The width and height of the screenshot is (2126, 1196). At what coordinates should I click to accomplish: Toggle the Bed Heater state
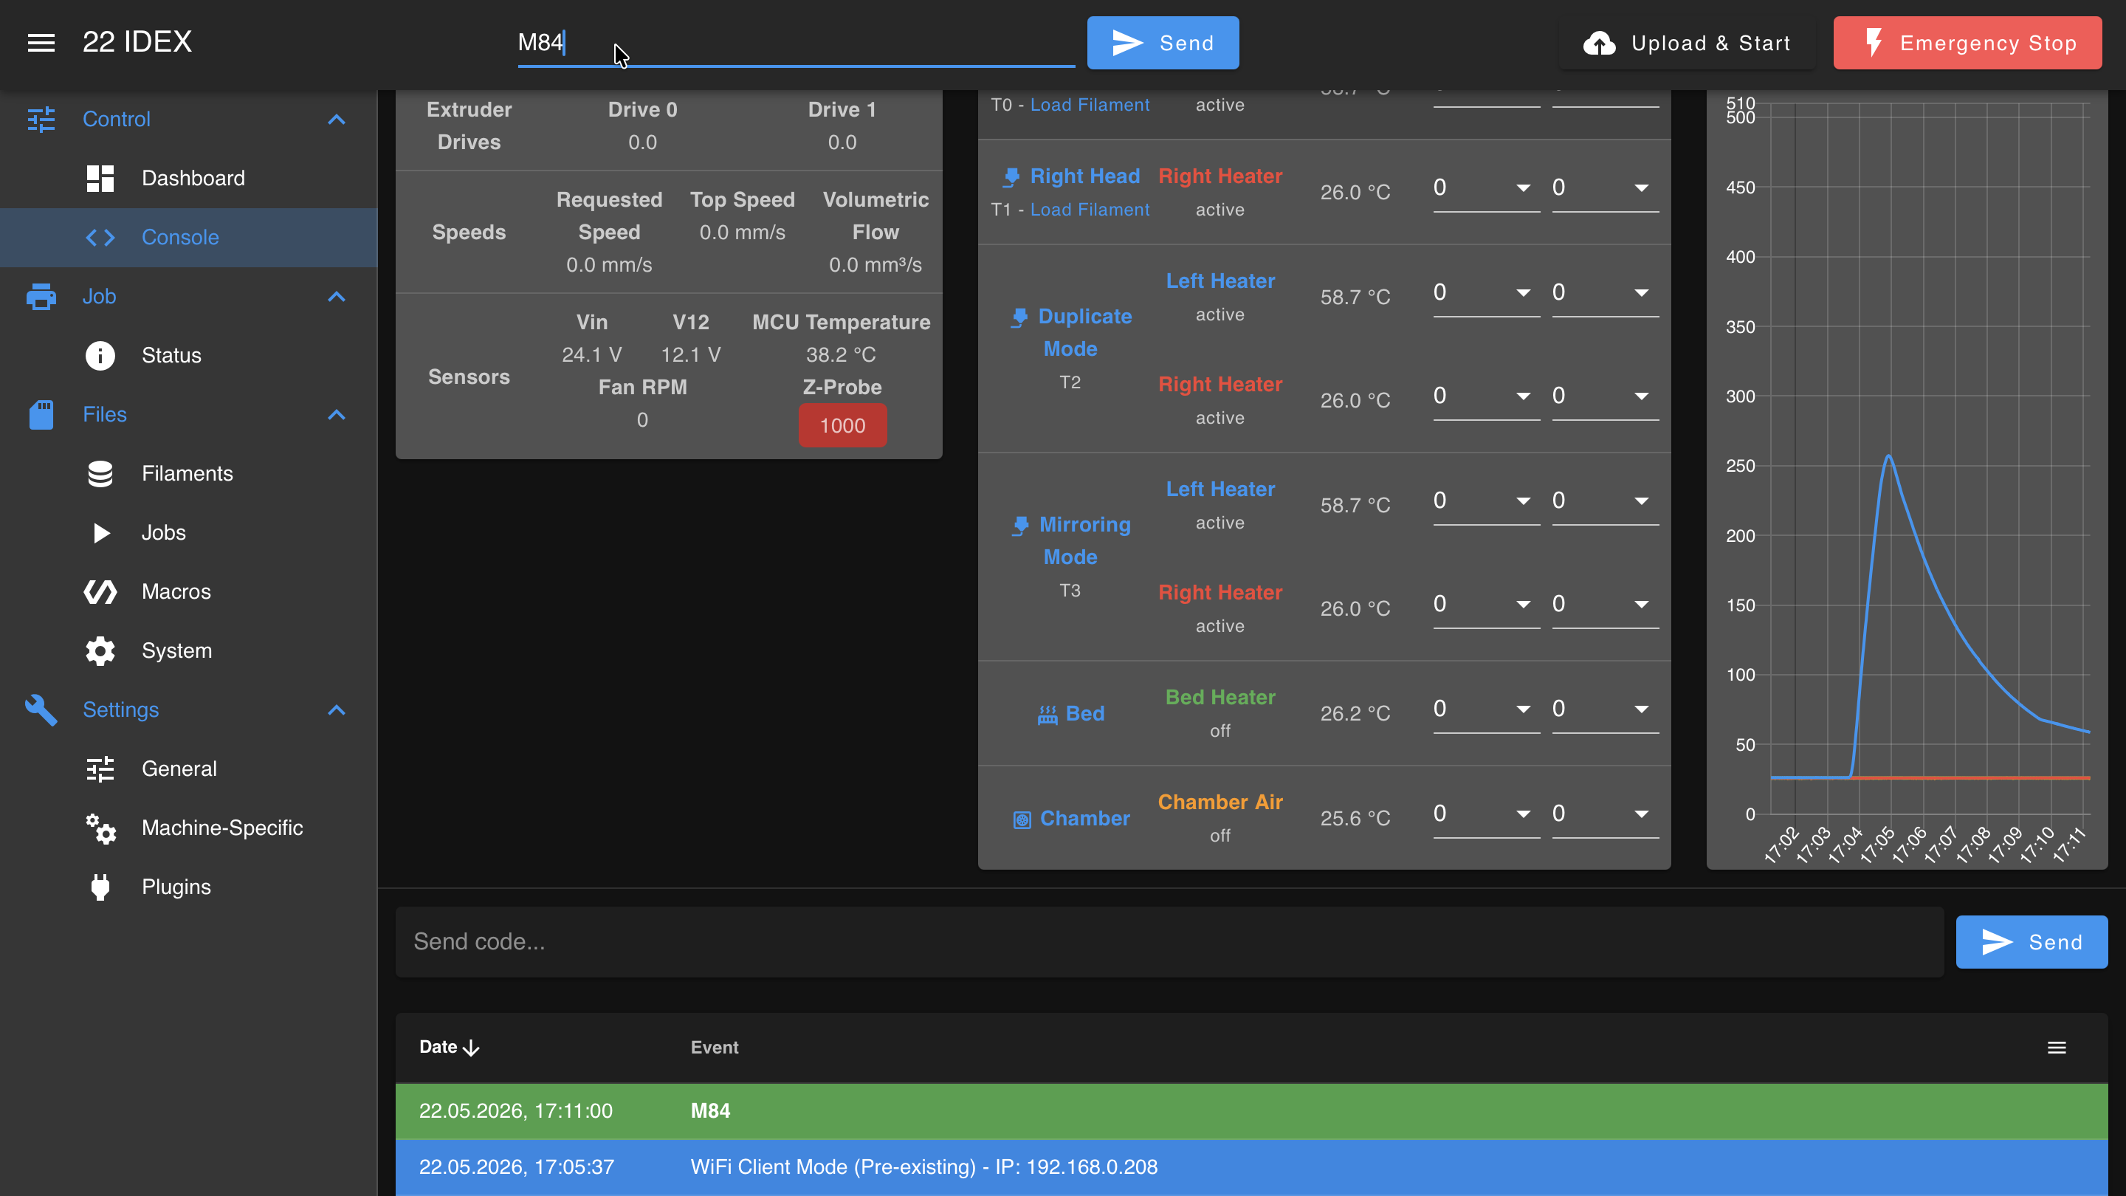pyautogui.click(x=1219, y=698)
